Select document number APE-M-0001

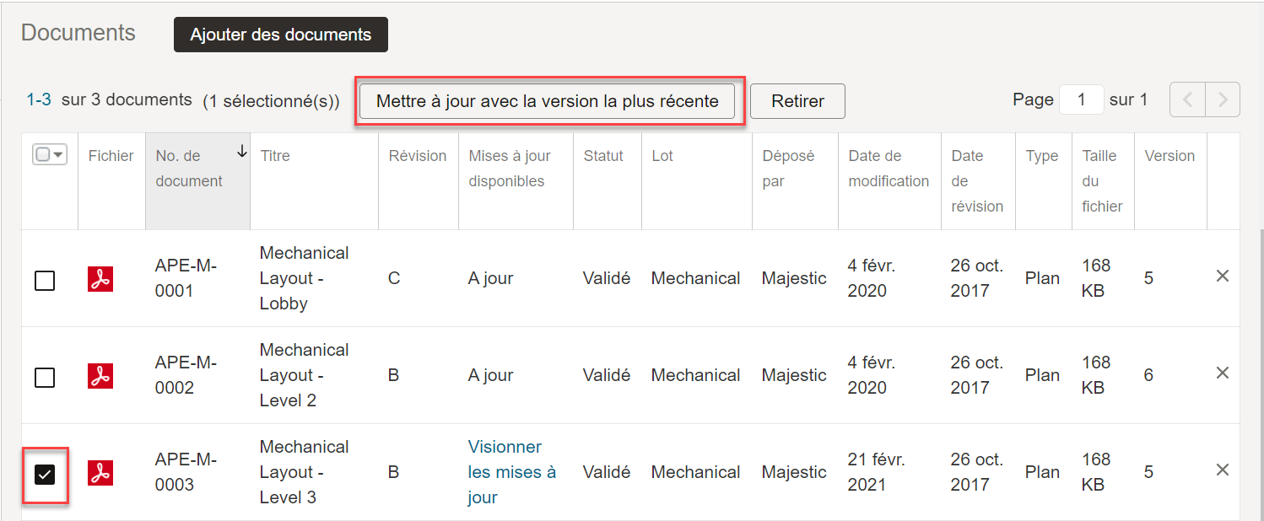coord(186,278)
